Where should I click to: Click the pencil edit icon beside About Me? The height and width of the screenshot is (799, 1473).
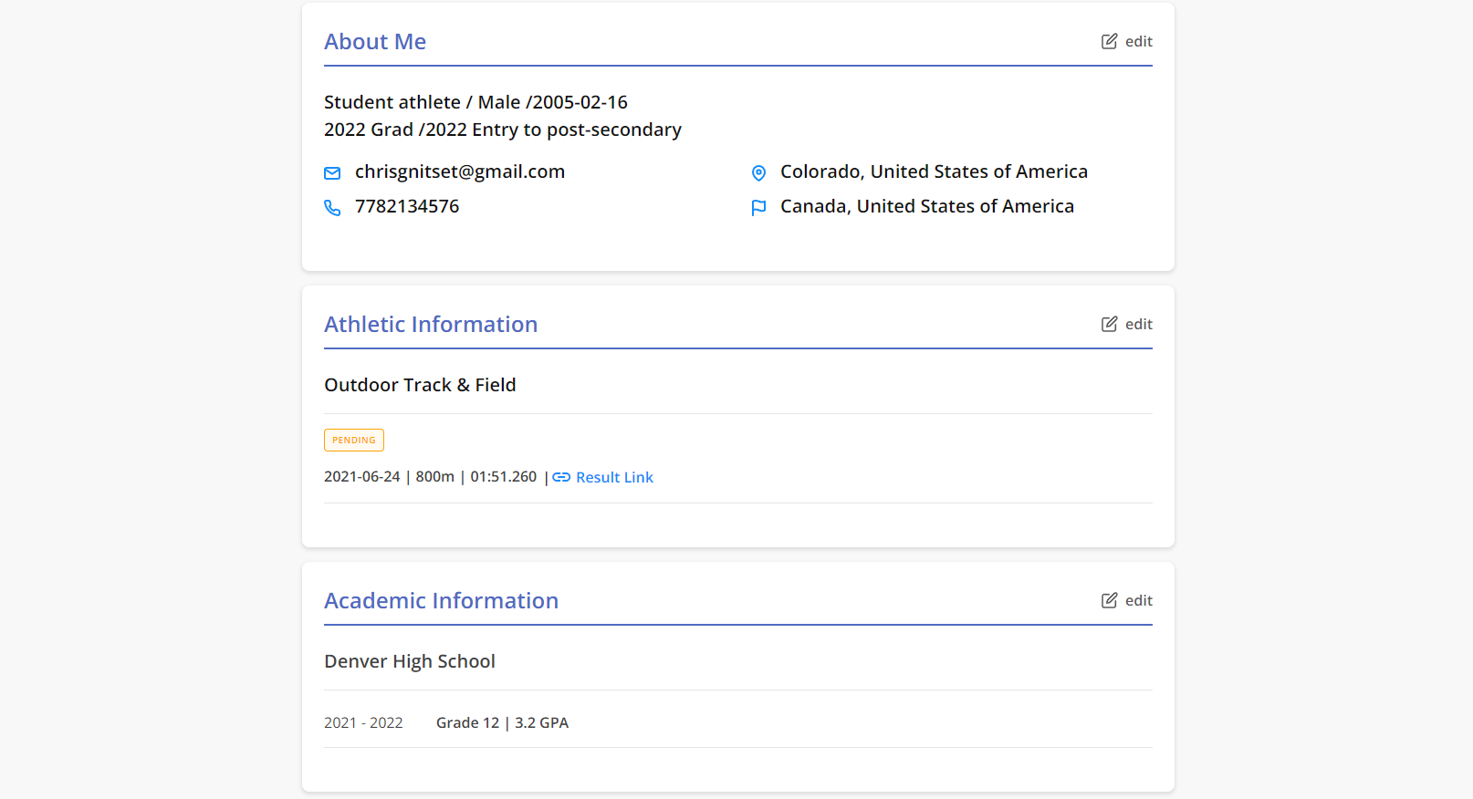coord(1109,41)
